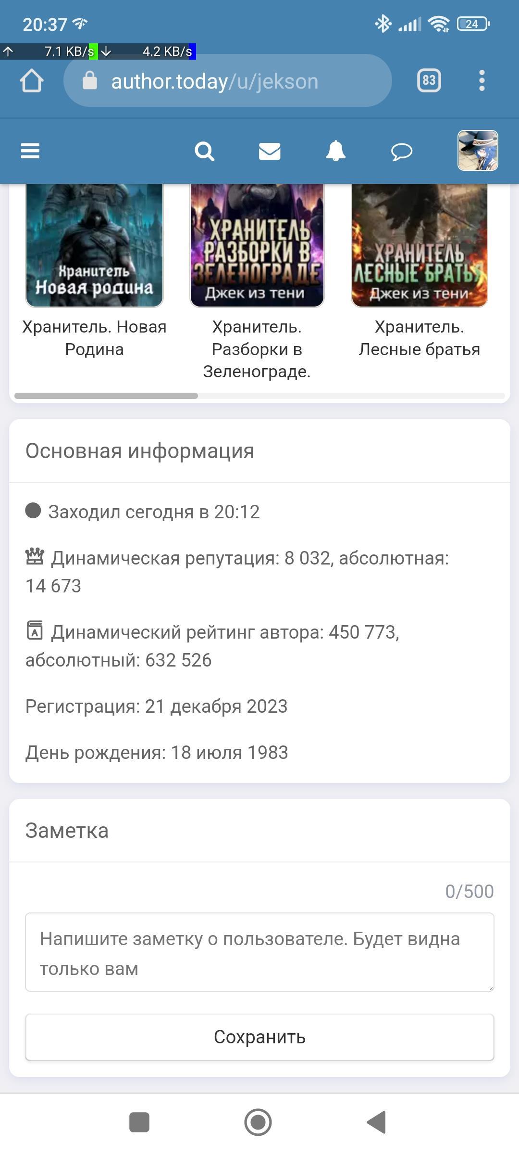Tap Android recent apps square button

click(139, 1122)
